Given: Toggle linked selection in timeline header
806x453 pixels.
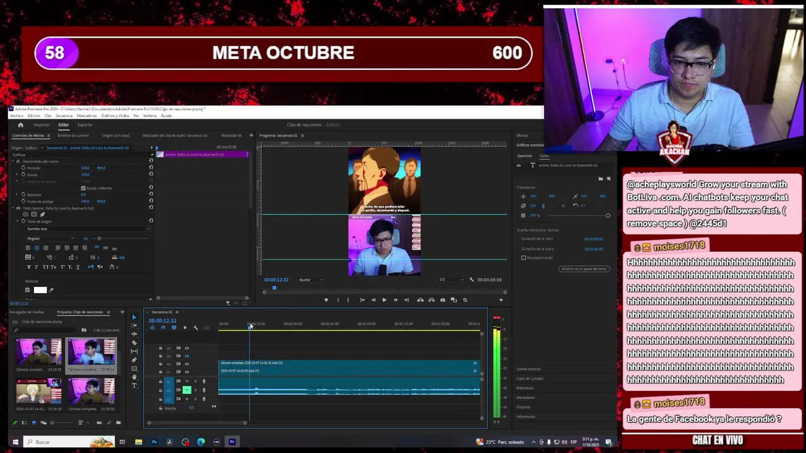Looking at the screenshot, I should click(x=174, y=328).
